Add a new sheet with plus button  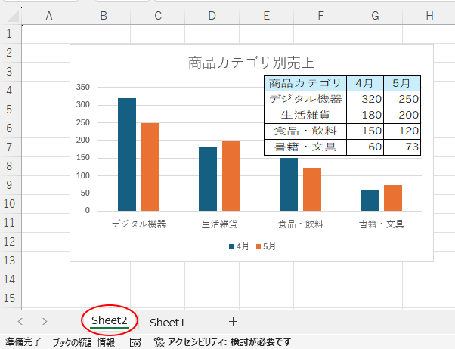click(233, 322)
